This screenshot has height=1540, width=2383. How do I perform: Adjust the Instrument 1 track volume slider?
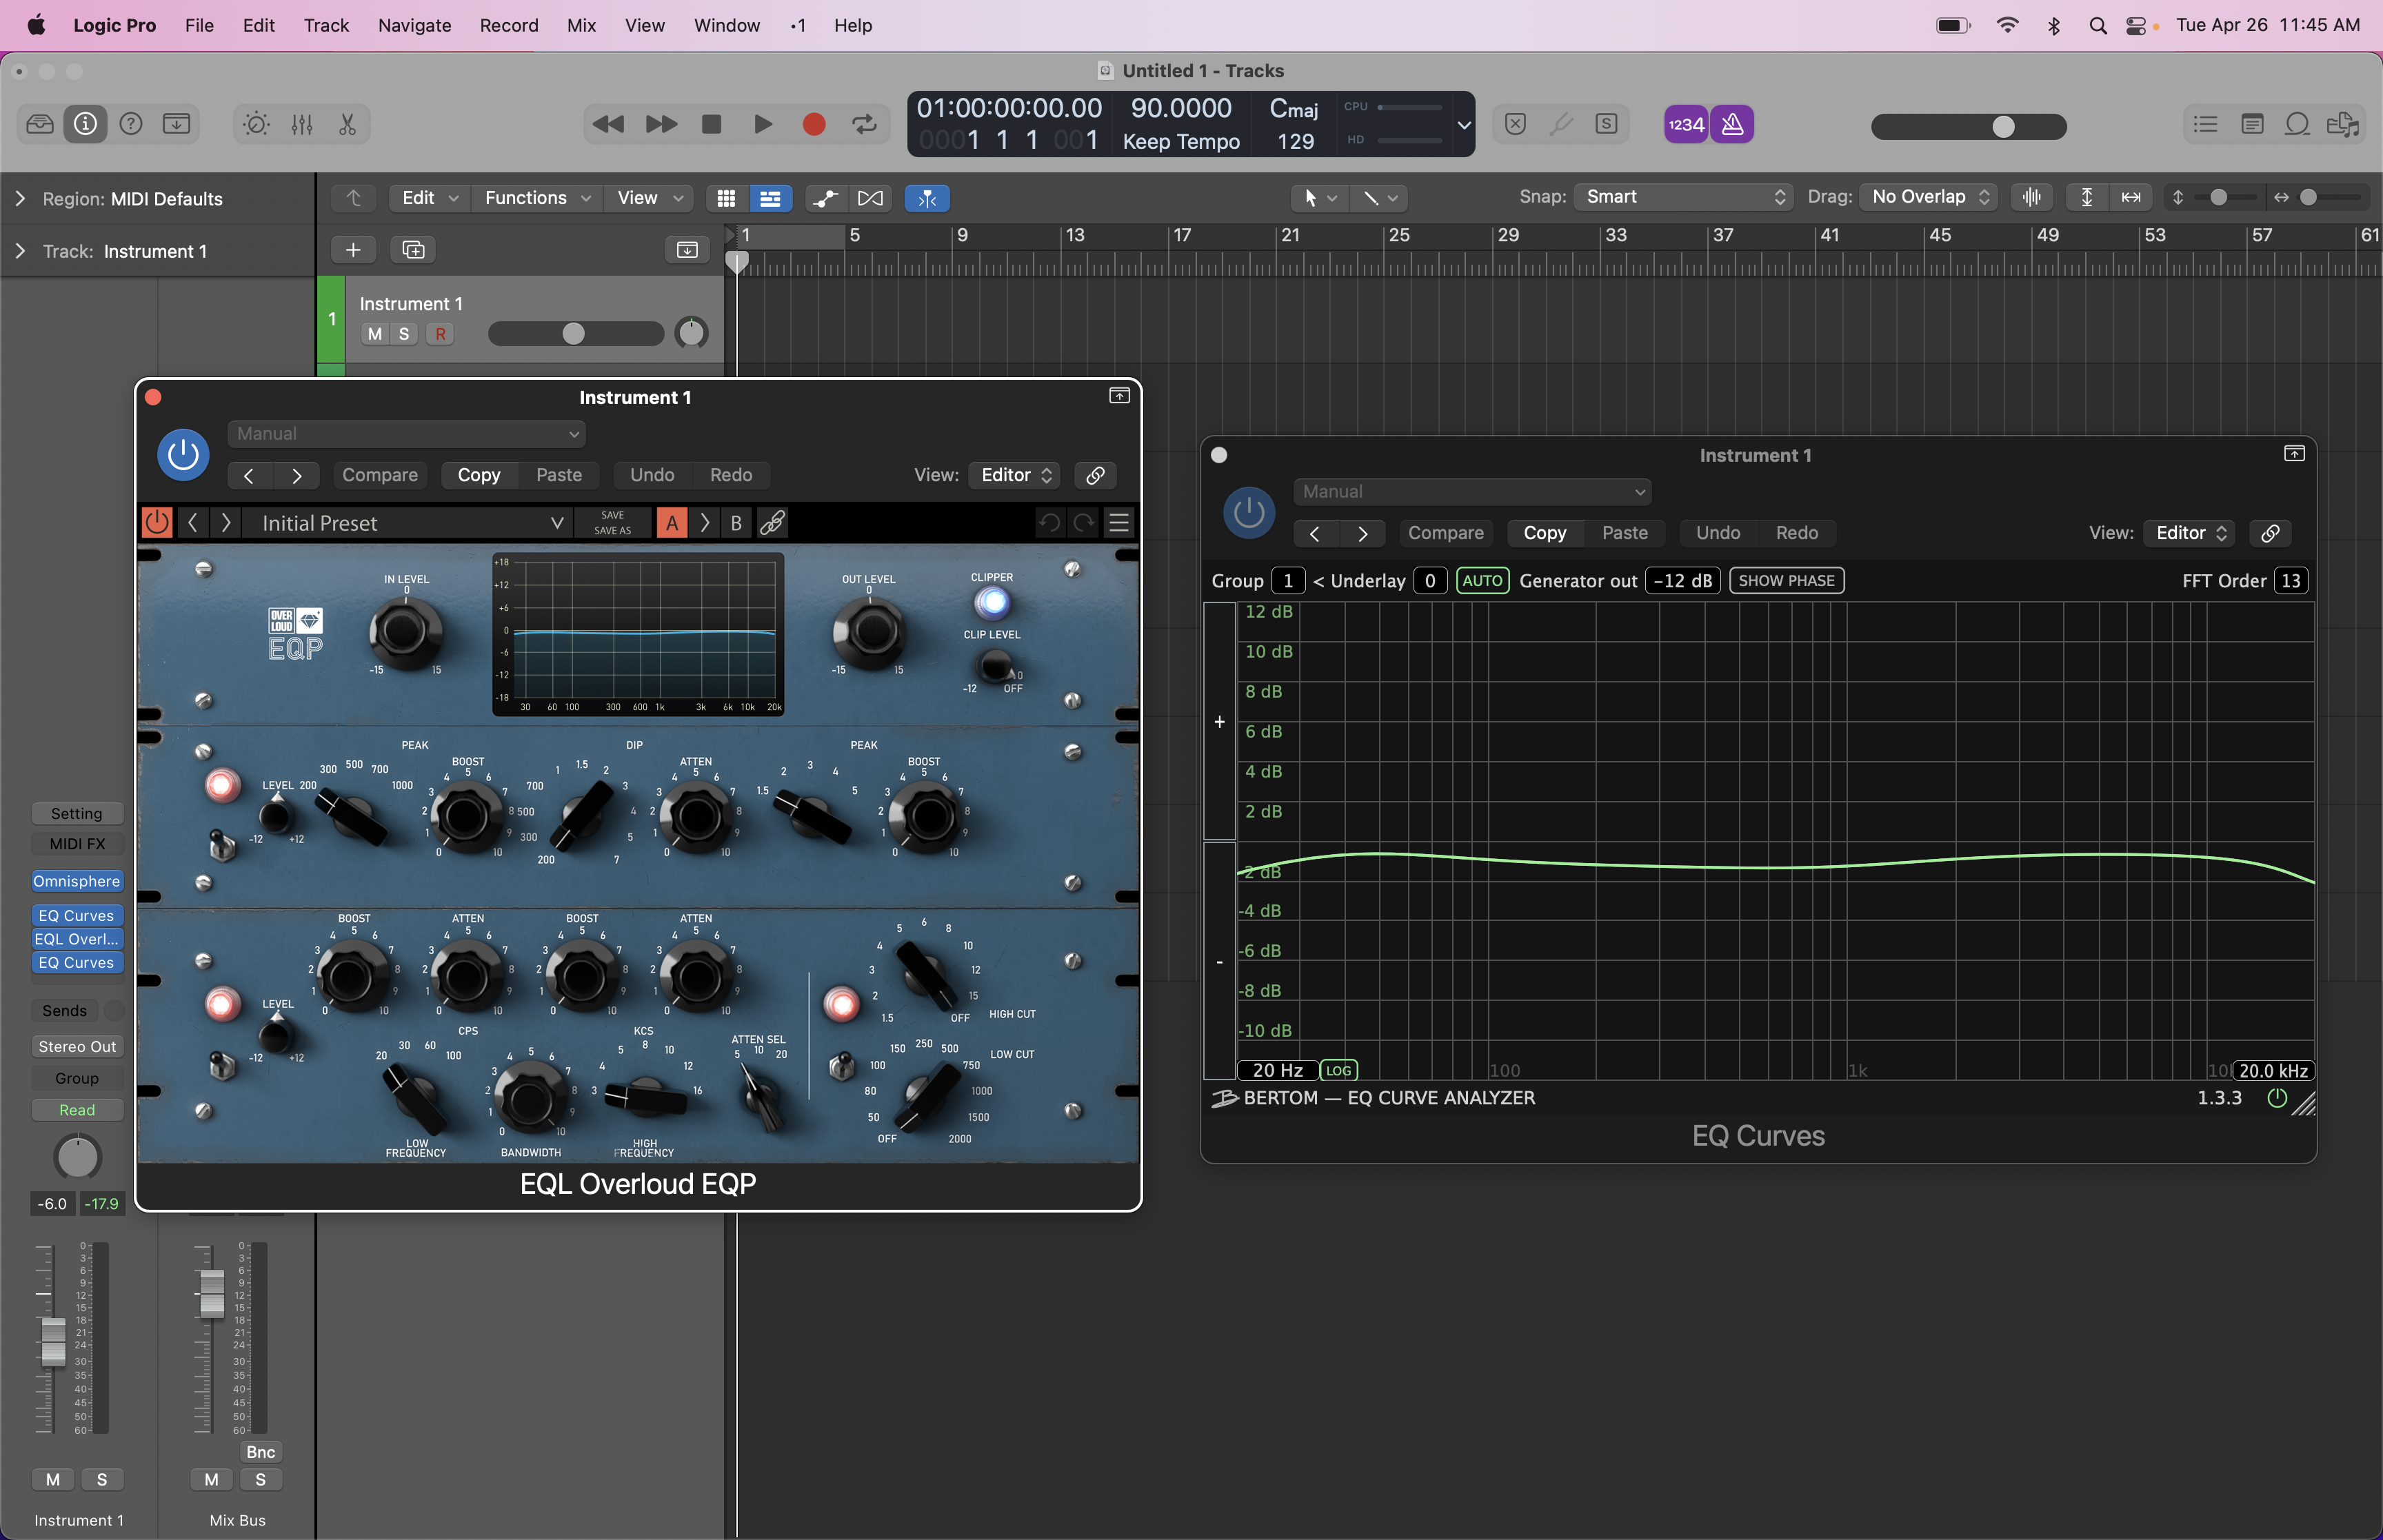tap(575, 334)
